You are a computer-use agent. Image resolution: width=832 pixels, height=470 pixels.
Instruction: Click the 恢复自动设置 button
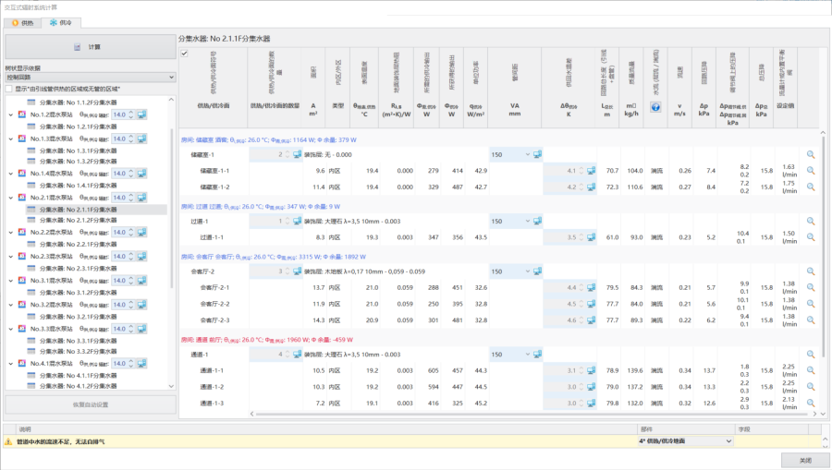(91, 404)
